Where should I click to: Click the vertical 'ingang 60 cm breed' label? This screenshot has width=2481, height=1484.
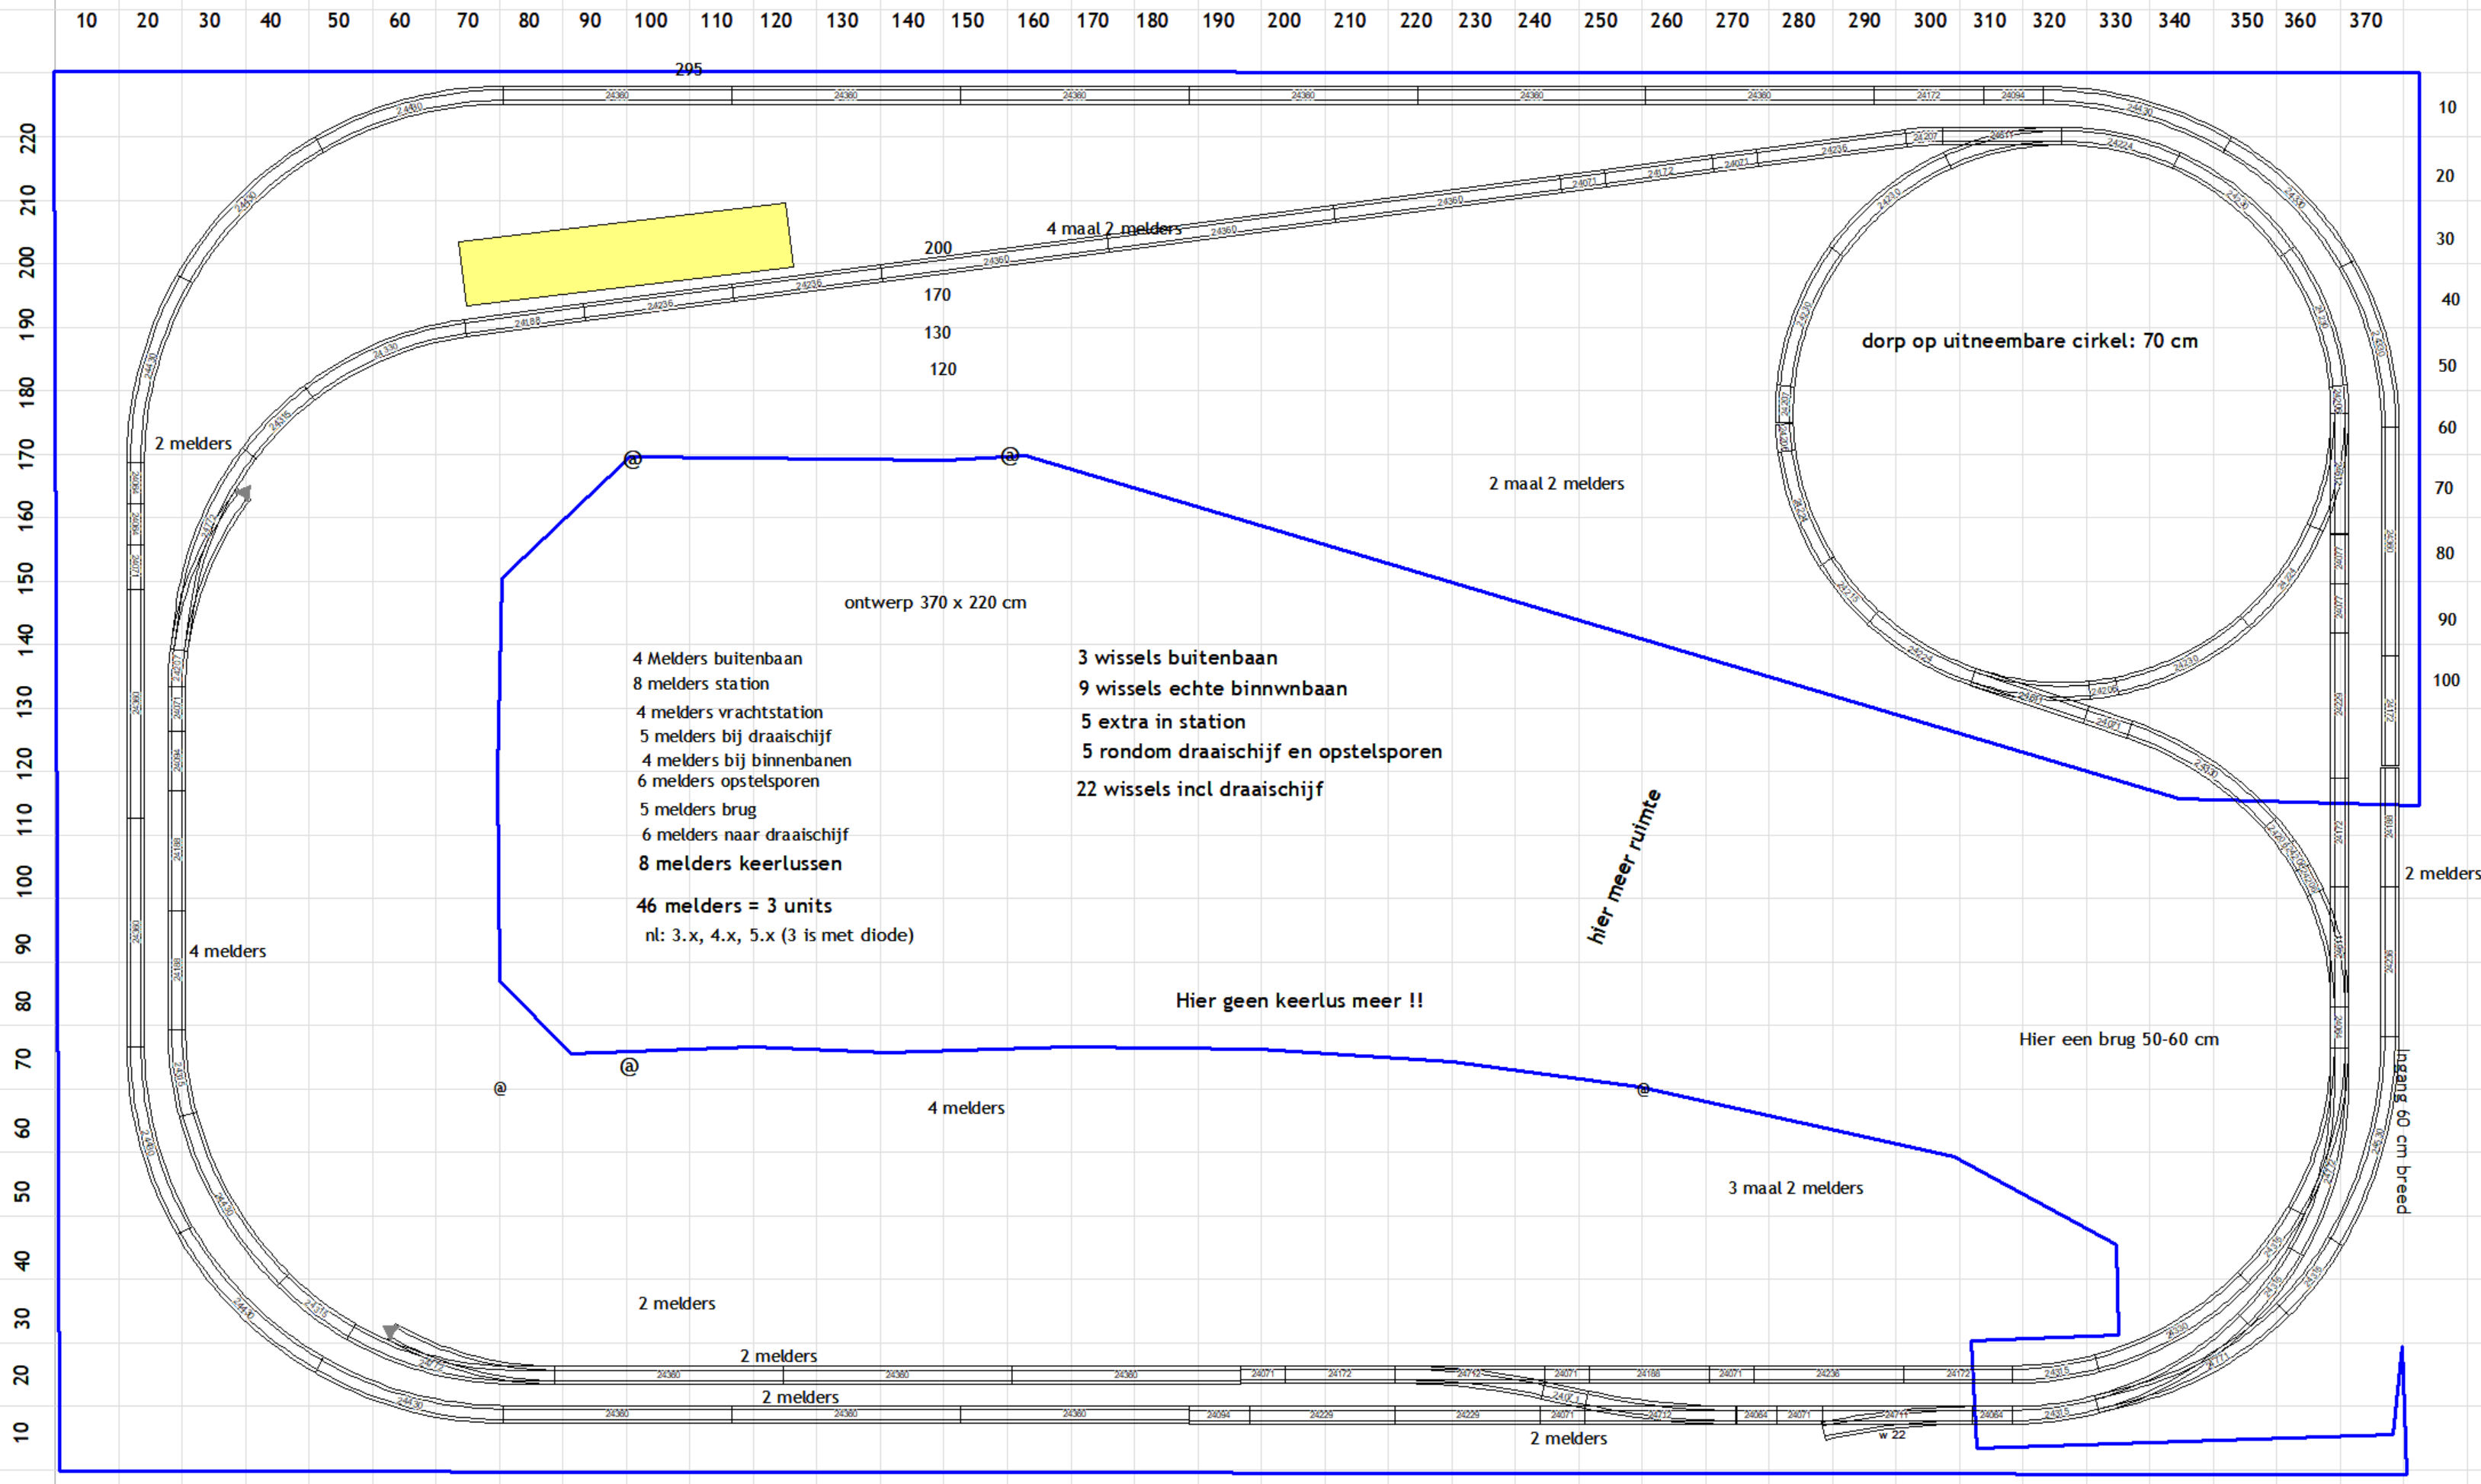[x=2402, y=1131]
